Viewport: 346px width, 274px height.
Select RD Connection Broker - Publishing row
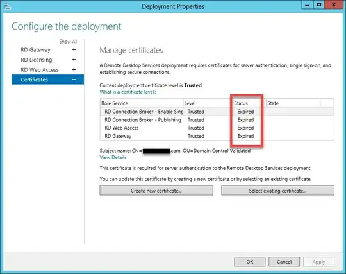click(x=217, y=120)
